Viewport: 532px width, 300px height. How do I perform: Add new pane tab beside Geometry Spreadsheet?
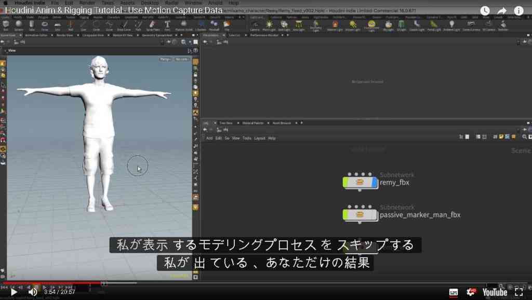point(181,35)
